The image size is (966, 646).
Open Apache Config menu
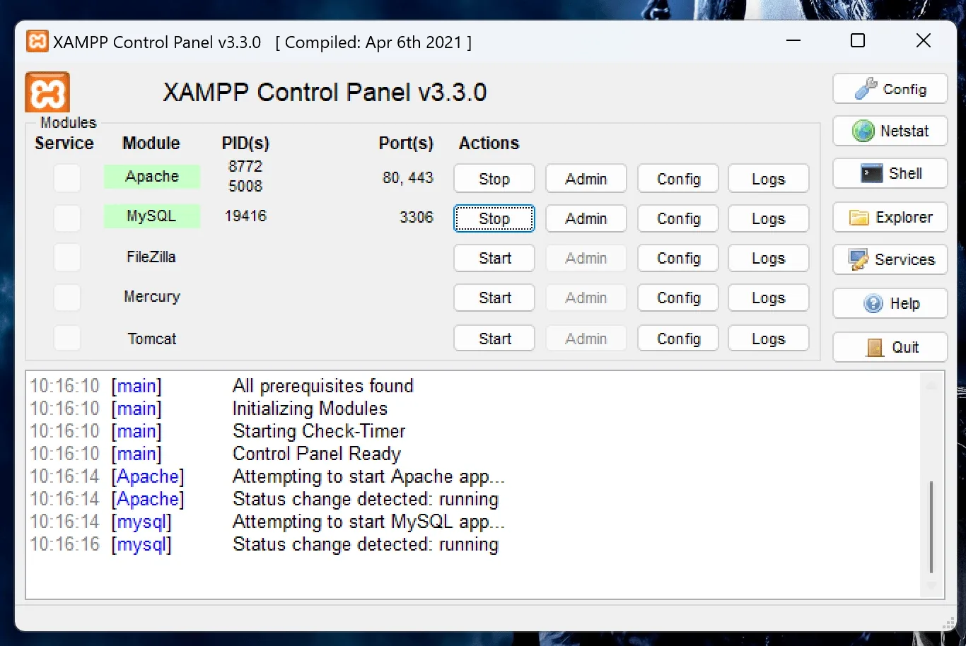point(678,179)
